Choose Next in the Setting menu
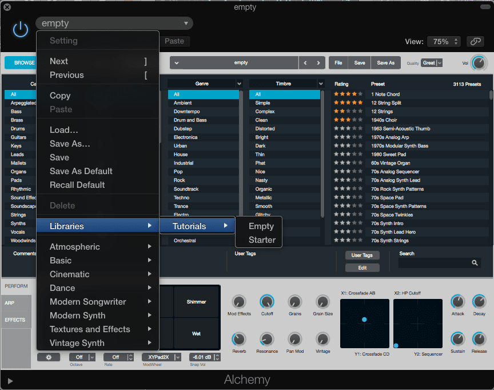Viewport: 494px width, 390px height. (98, 61)
